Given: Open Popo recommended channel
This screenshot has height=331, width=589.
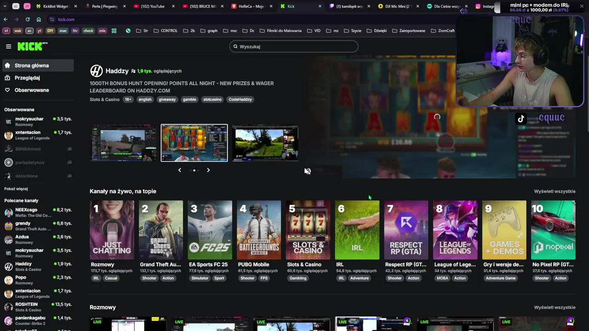Looking at the screenshot, I should (38, 280).
